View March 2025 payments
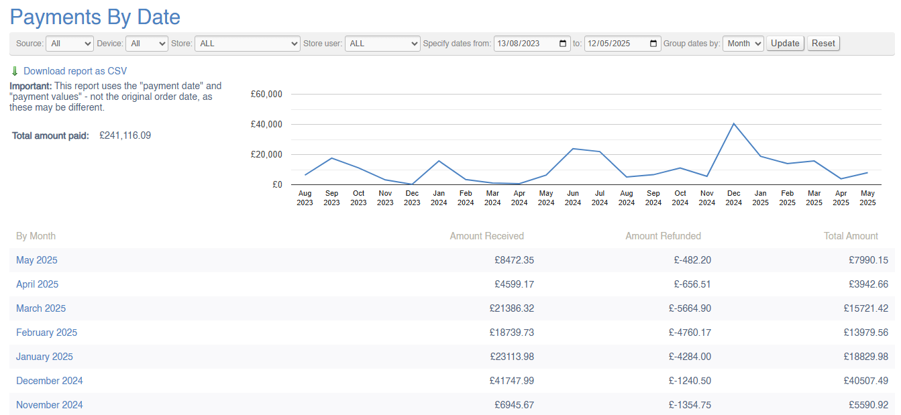The width and height of the screenshot is (901, 415). tap(41, 308)
